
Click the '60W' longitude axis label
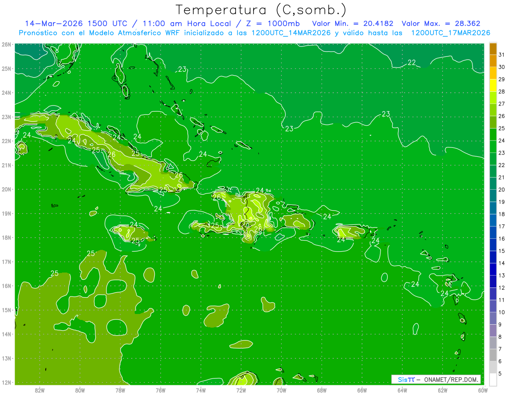click(x=483, y=390)
